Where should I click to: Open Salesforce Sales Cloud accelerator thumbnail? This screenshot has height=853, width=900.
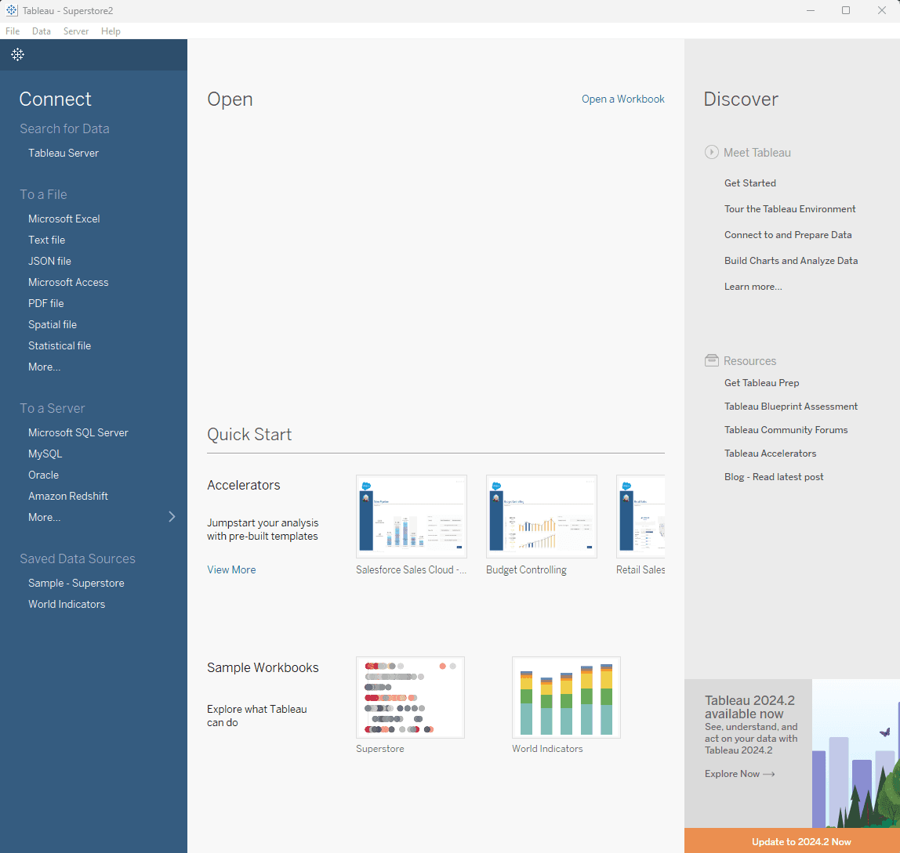[412, 516]
